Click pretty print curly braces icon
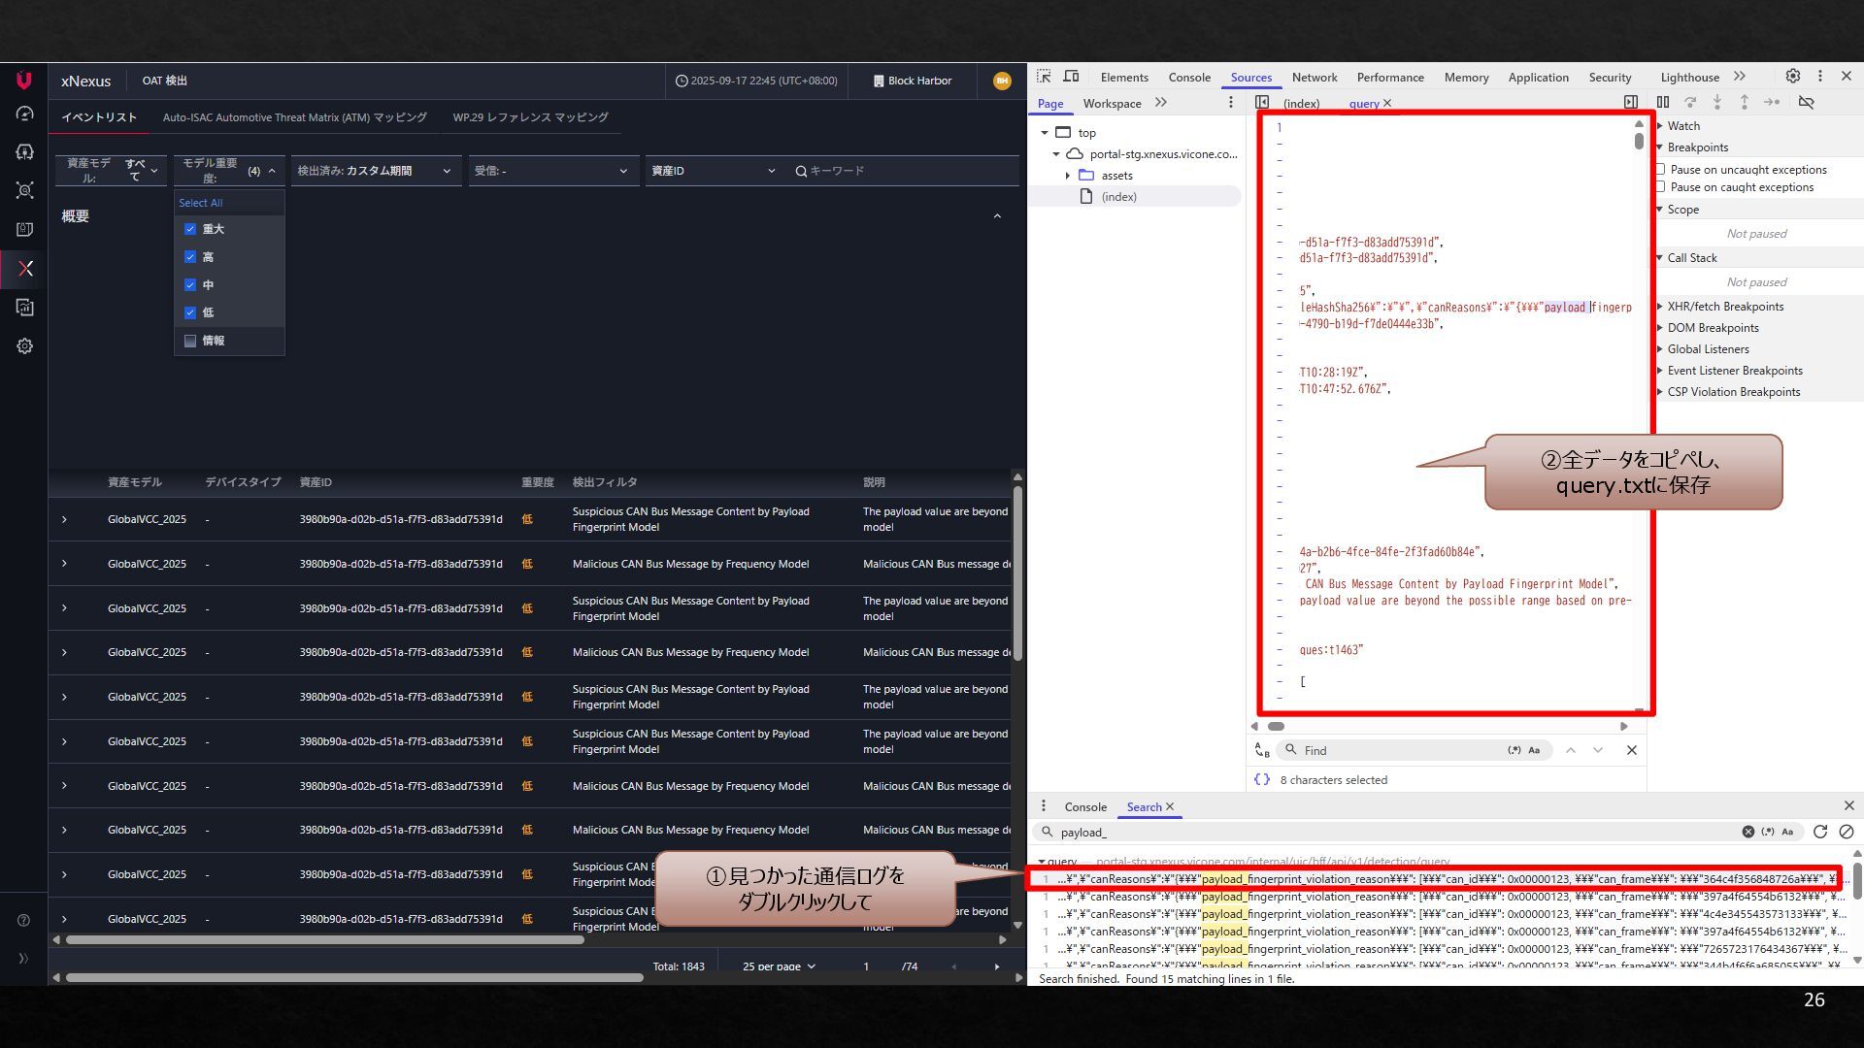This screenshot has width=1864, height=1048. [1261, 779]
